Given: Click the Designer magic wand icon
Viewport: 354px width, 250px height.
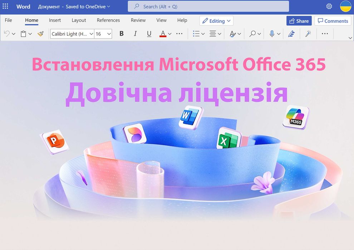Looking at the screenshot, I should tap(308, 34).
